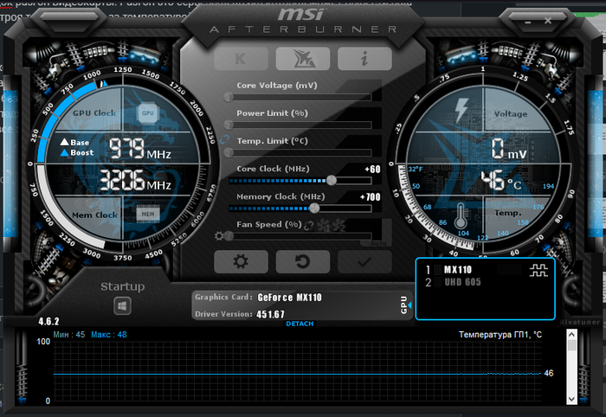Open the Kombustor stress test (K)

(240, 59)
